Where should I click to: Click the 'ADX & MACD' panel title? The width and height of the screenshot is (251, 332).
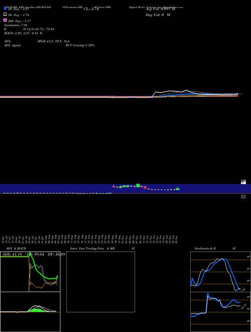[x=16, y=248]
